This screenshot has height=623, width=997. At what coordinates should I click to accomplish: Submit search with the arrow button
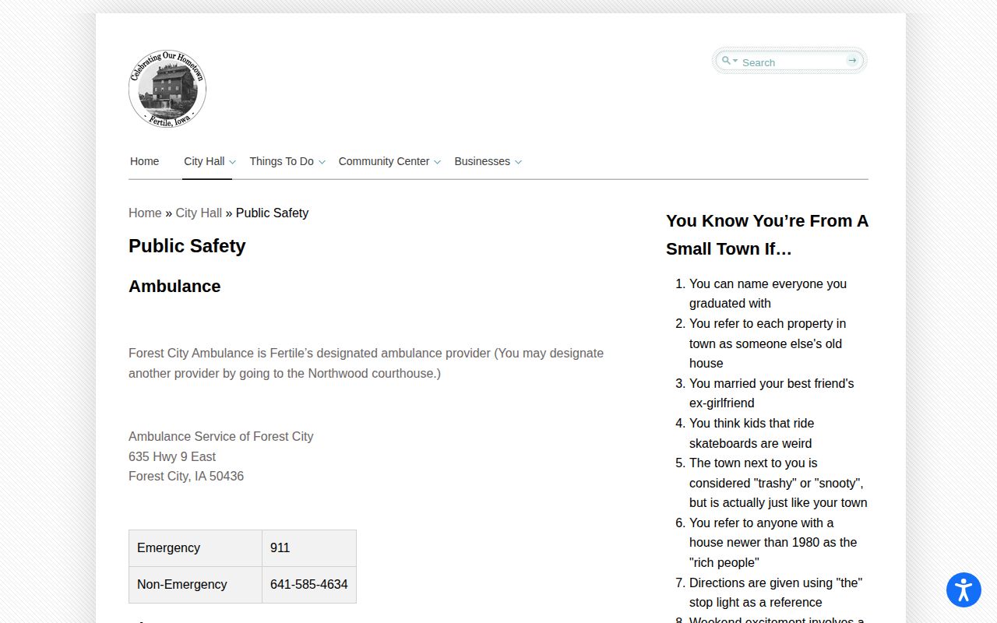852,61
